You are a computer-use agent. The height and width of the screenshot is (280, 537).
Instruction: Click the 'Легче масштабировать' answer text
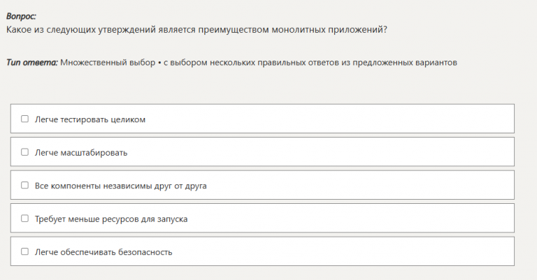coord(81,152)
